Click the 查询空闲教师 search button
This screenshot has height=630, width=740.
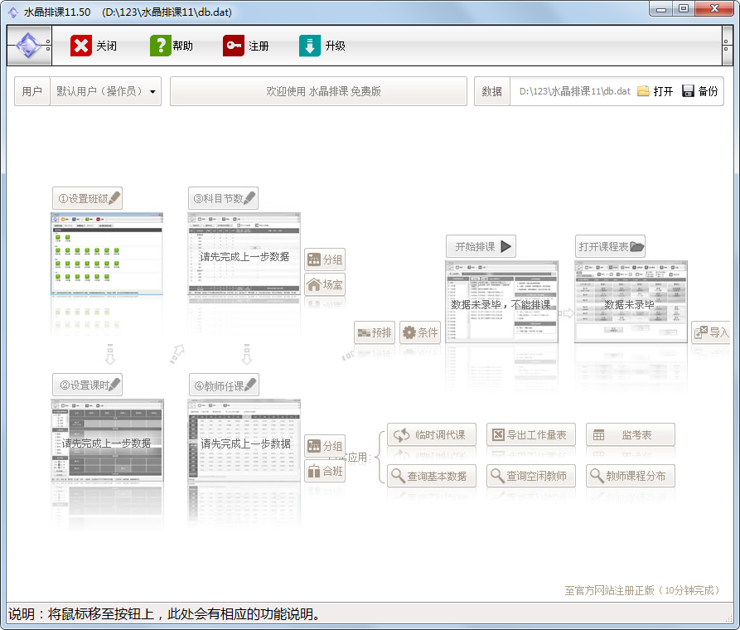pos(531,476)
